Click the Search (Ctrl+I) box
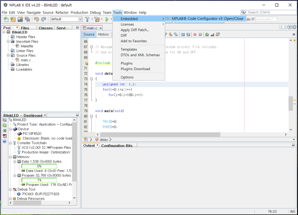The image size is (298, 215). click(x=272, y=12)
